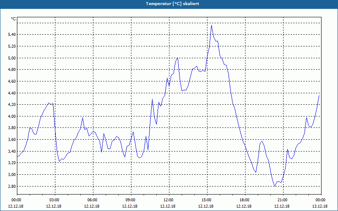Click the 3,20 y-axis label
The image size is (338, 211).
(x=12, y=163)
